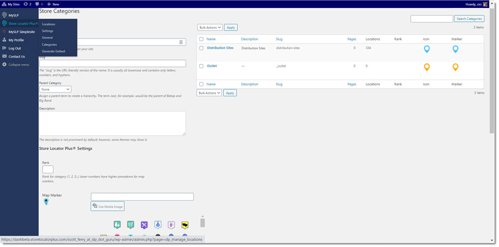Screen dimensions: 499x247
Task: Focus the Map Marker URL field
Action: click(142, 197)
